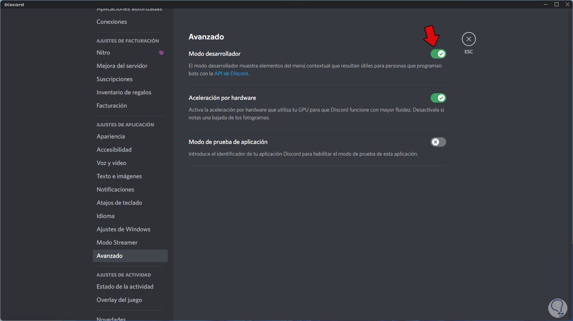Image resolution: width=573 pixels, height=321 pixels.
Task: Open the API de Discord link
Action: tap(231, 74)
